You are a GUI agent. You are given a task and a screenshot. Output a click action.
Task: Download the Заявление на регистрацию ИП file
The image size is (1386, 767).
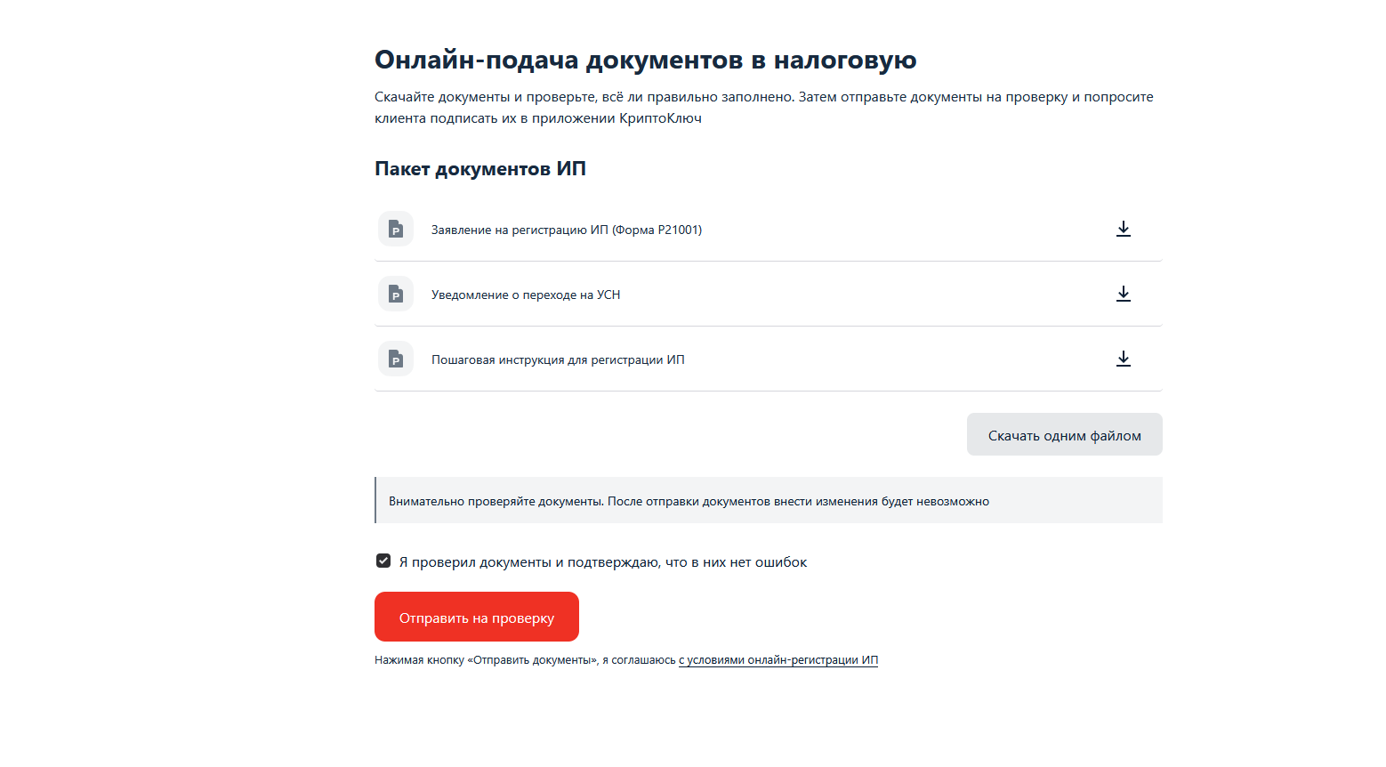1124,229
